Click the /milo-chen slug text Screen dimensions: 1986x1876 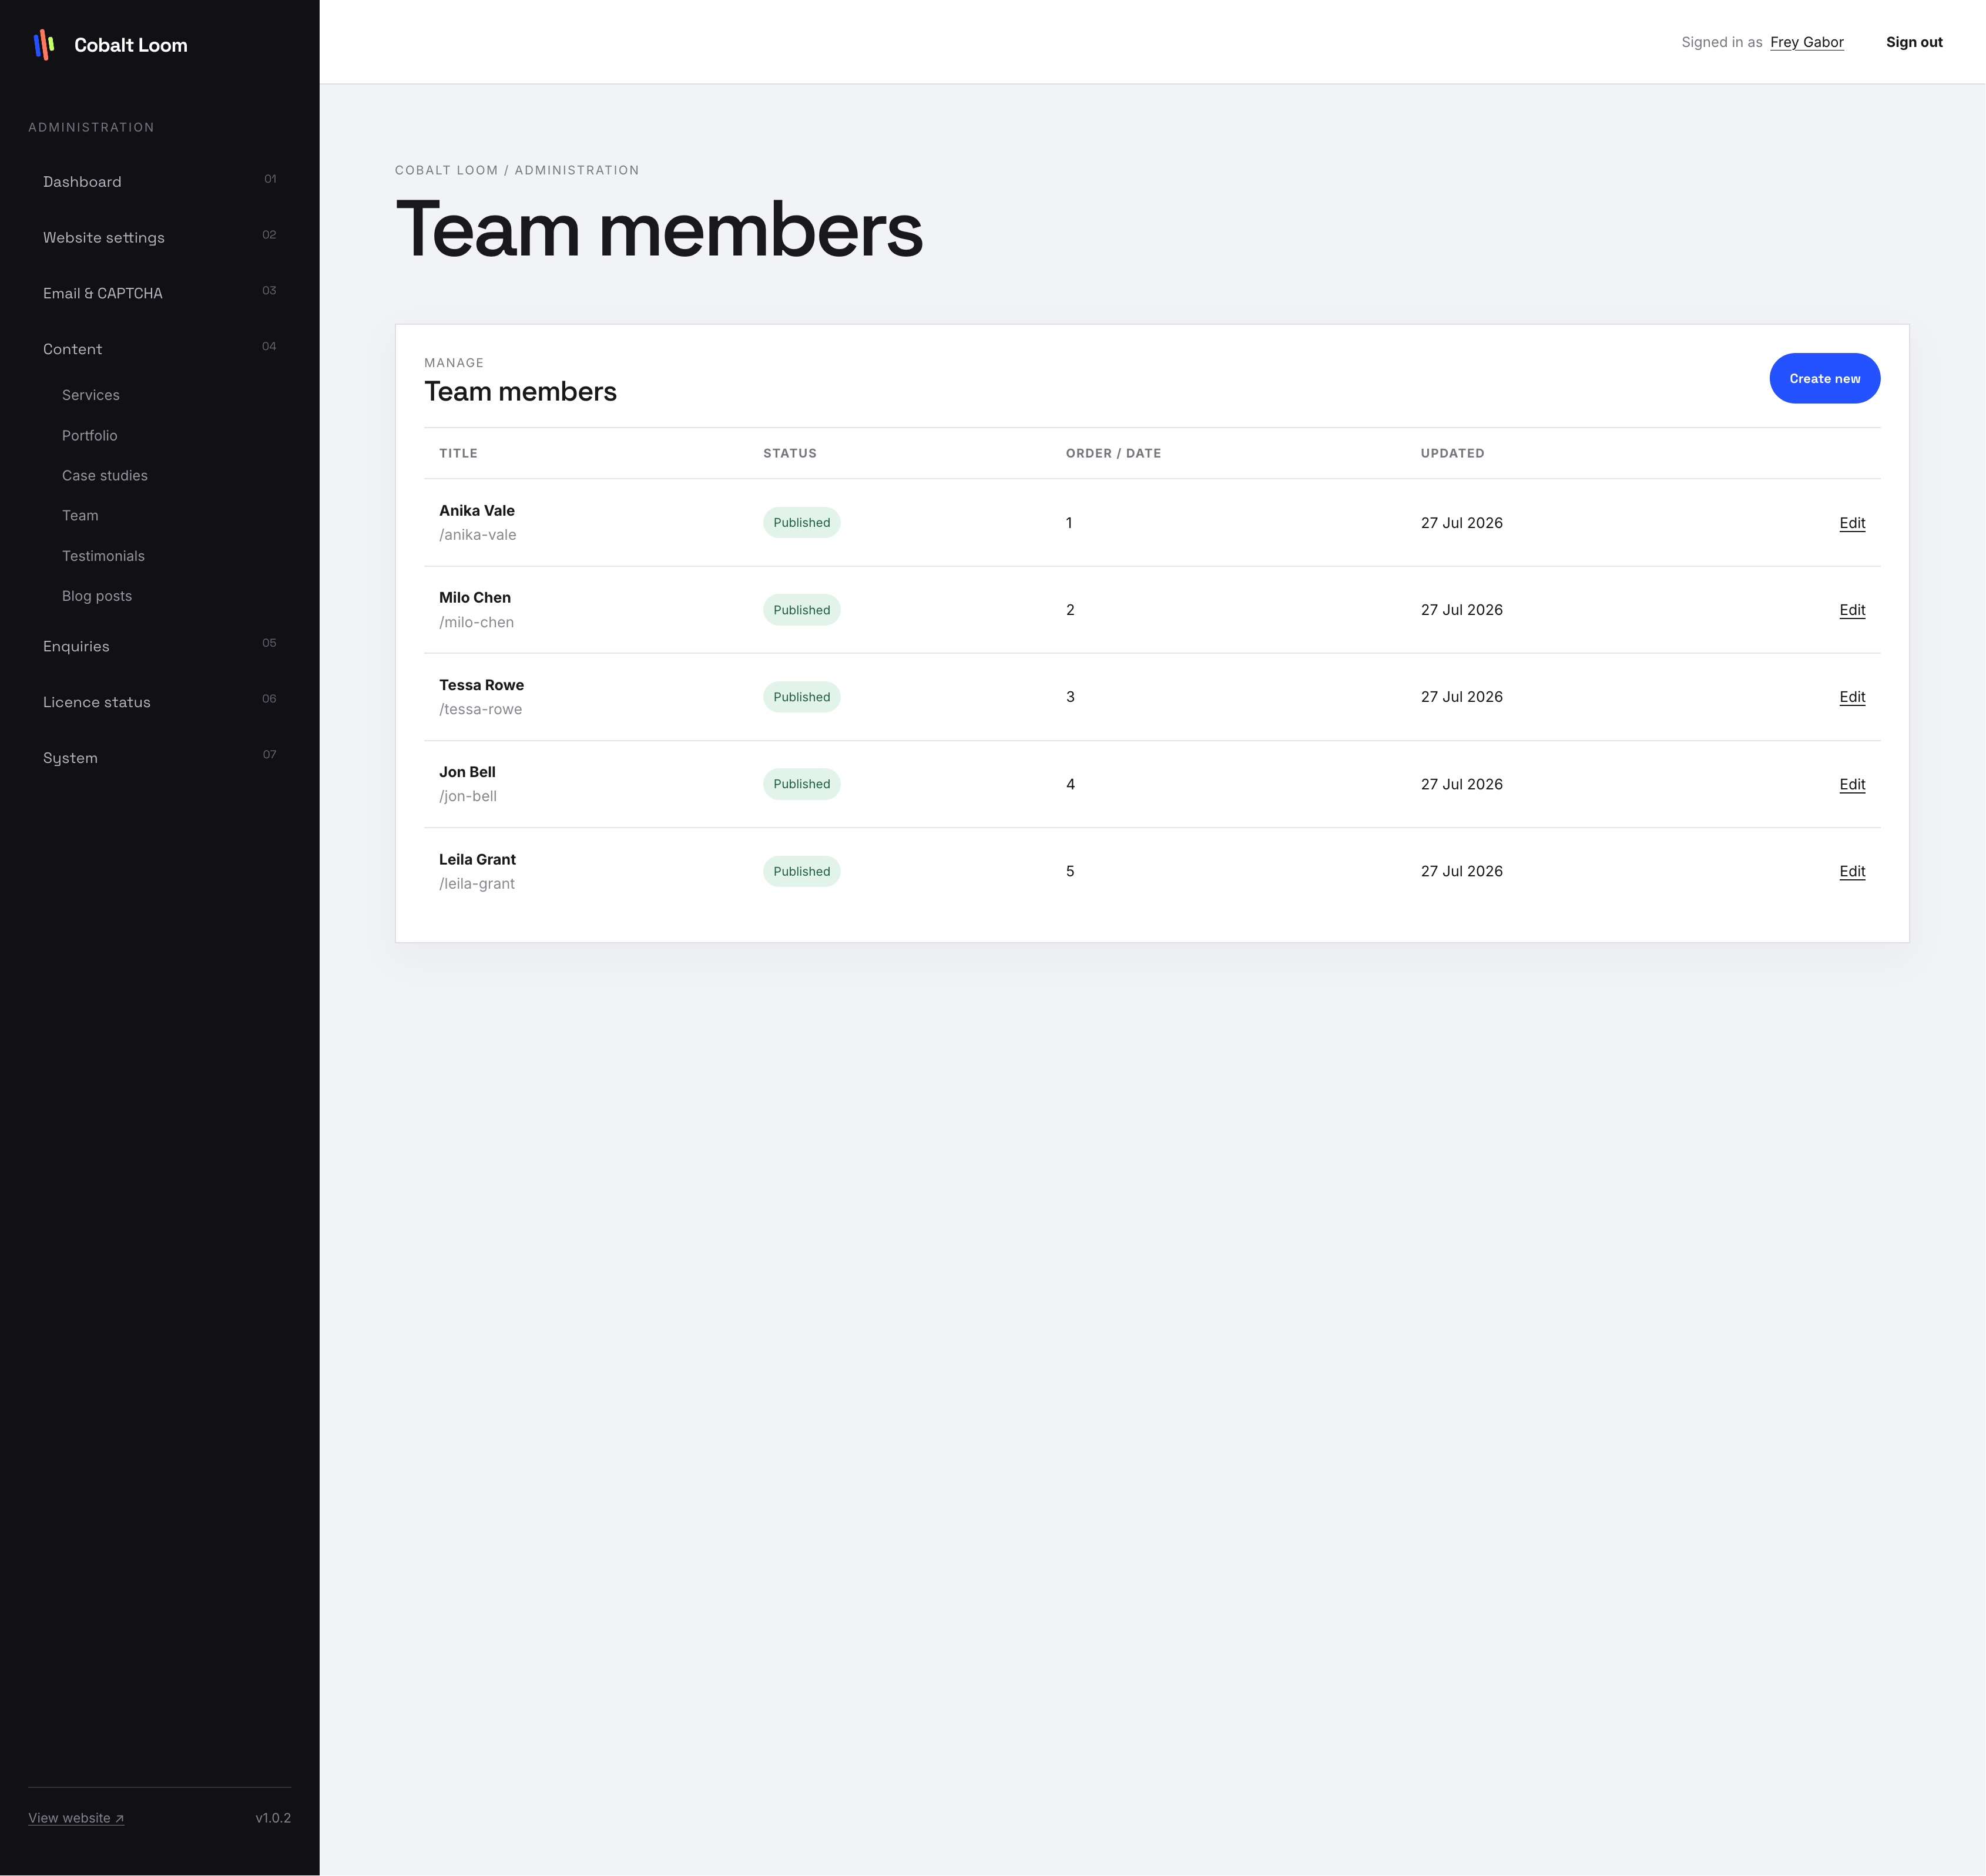pyautogui.click(x=477, y=622)
